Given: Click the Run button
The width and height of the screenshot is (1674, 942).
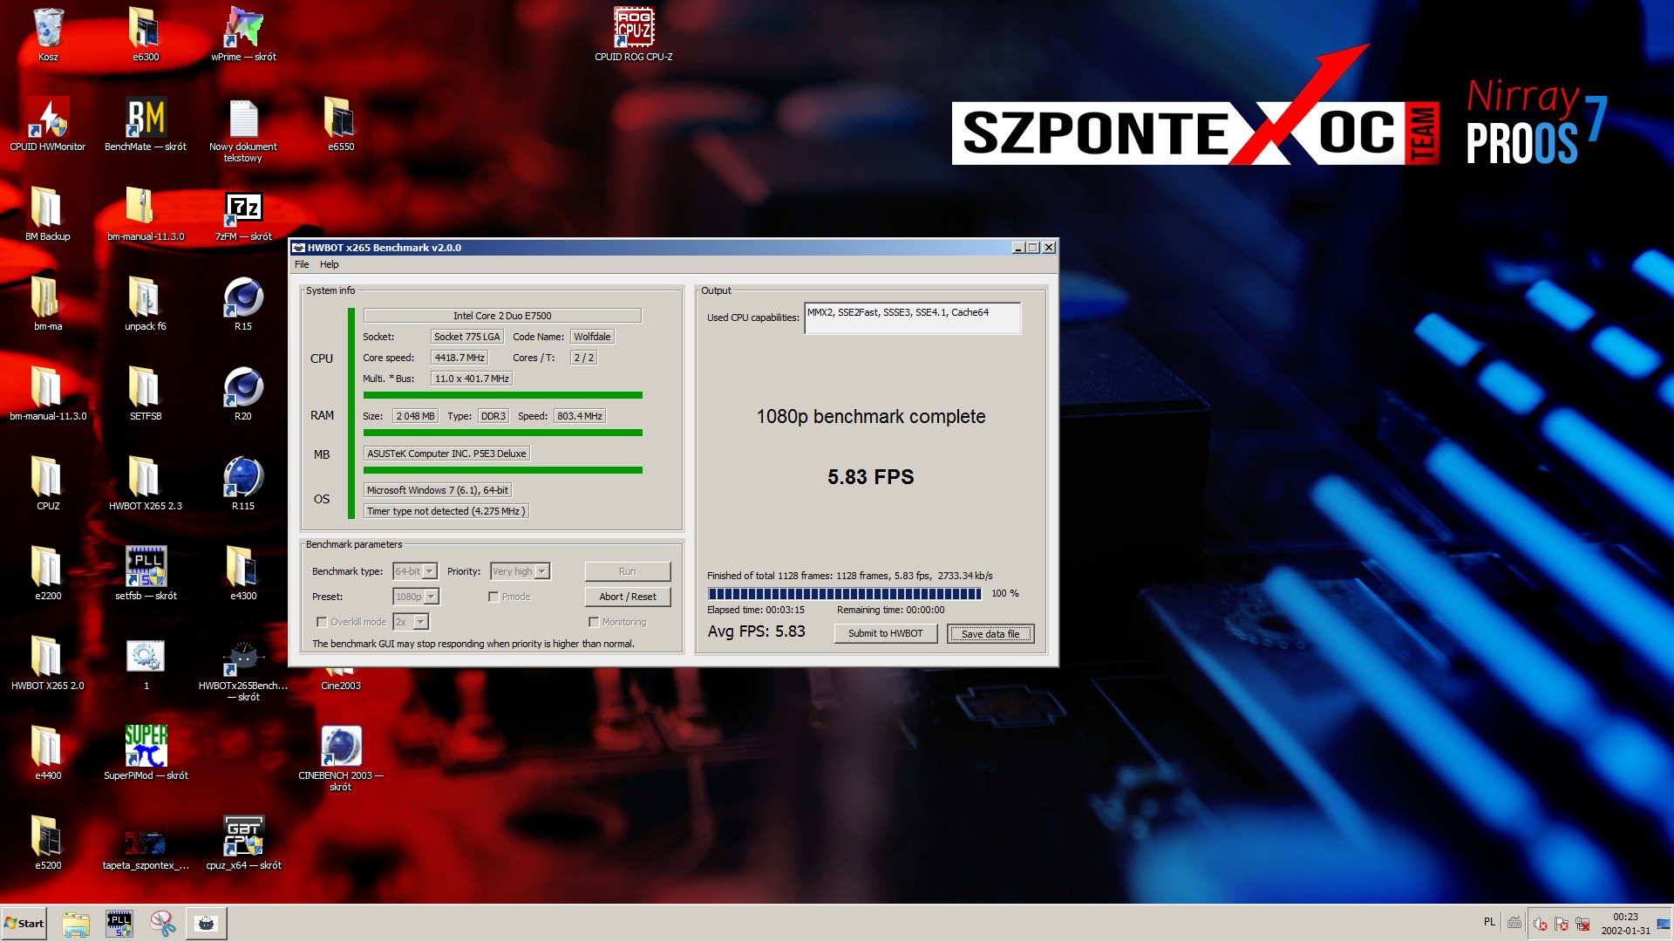Looking at the screenshot, I should click(x=628, y=571).
